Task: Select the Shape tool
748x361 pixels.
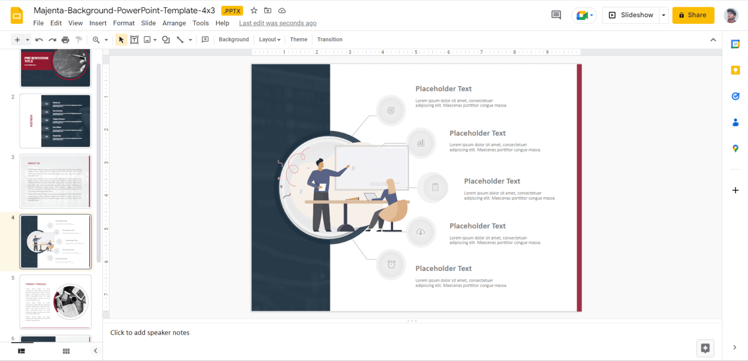Action: (x=166, y=39)
